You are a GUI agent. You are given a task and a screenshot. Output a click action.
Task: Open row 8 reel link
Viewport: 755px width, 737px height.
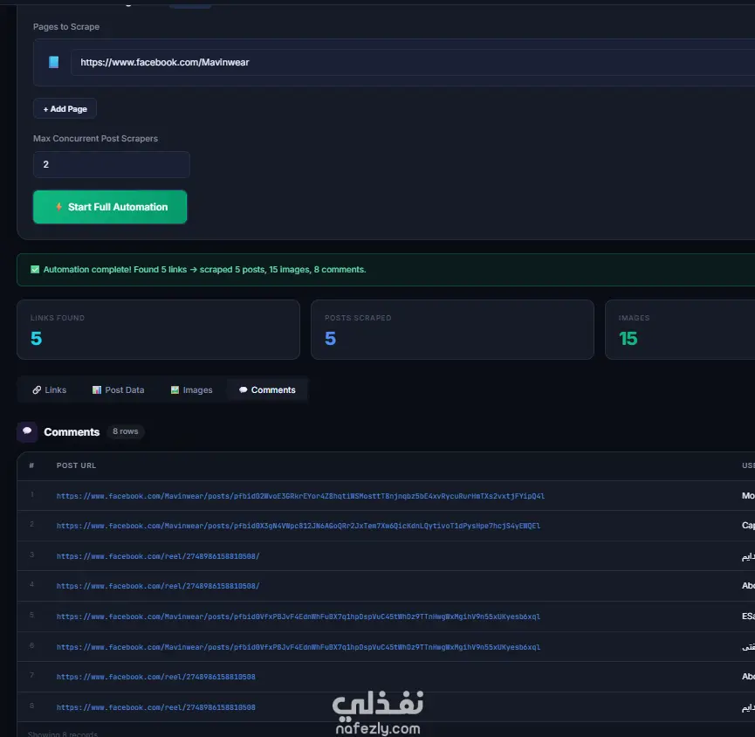point(156,707)
